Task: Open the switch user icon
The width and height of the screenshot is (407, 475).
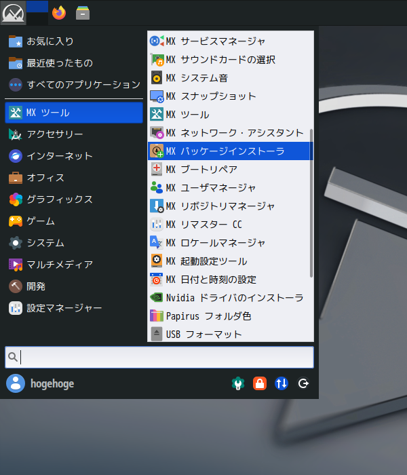Action: 282,383
